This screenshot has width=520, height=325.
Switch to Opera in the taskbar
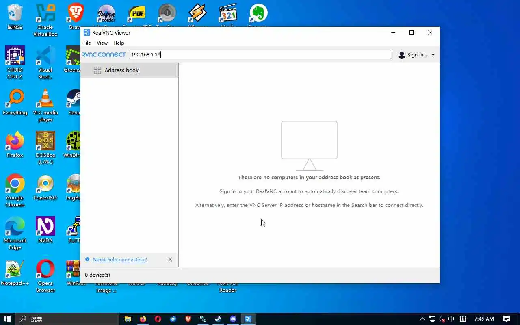(x=158, y=319)
